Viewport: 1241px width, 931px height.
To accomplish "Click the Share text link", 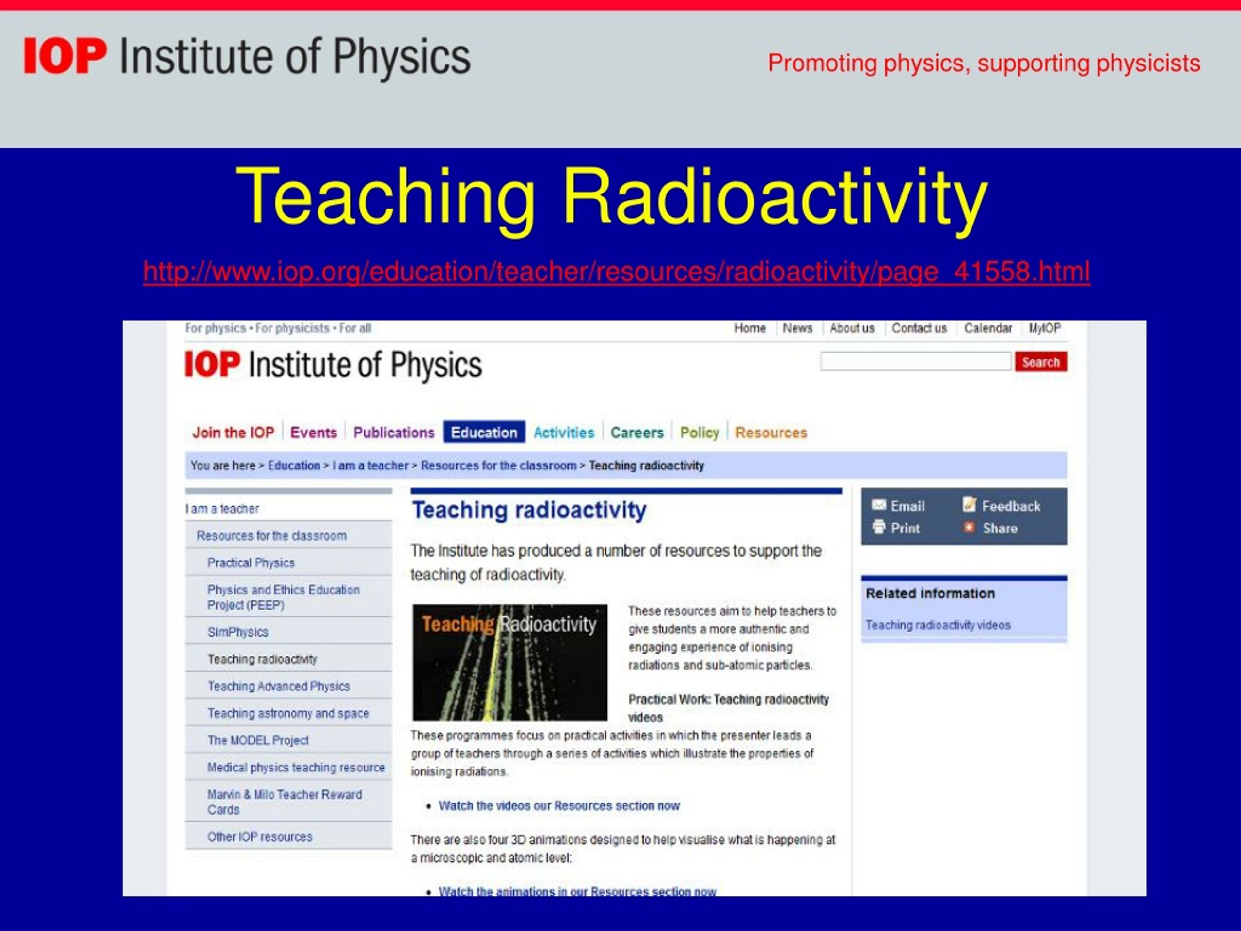I will pos(1000,528).
